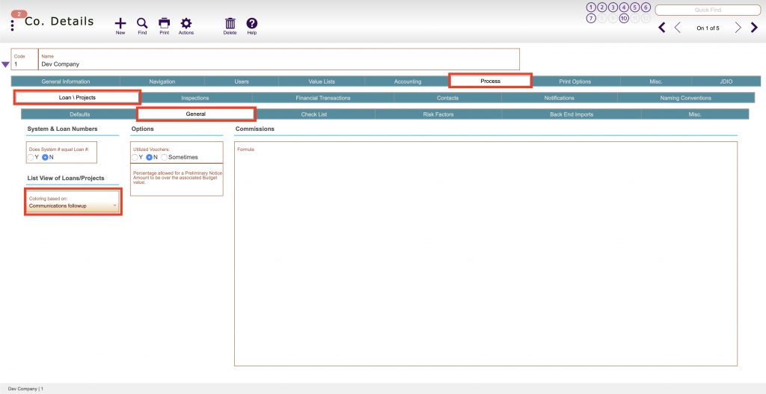Open Naming Conventions sub-tab
Viewport: 766px width, 394px height.
686,98
